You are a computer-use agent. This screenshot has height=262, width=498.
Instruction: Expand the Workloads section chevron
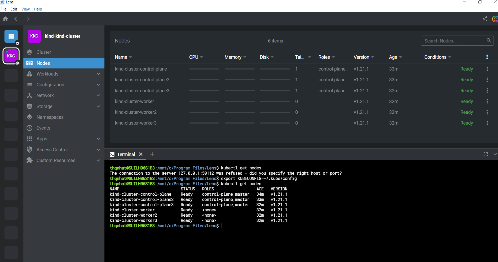coord(98,74)
